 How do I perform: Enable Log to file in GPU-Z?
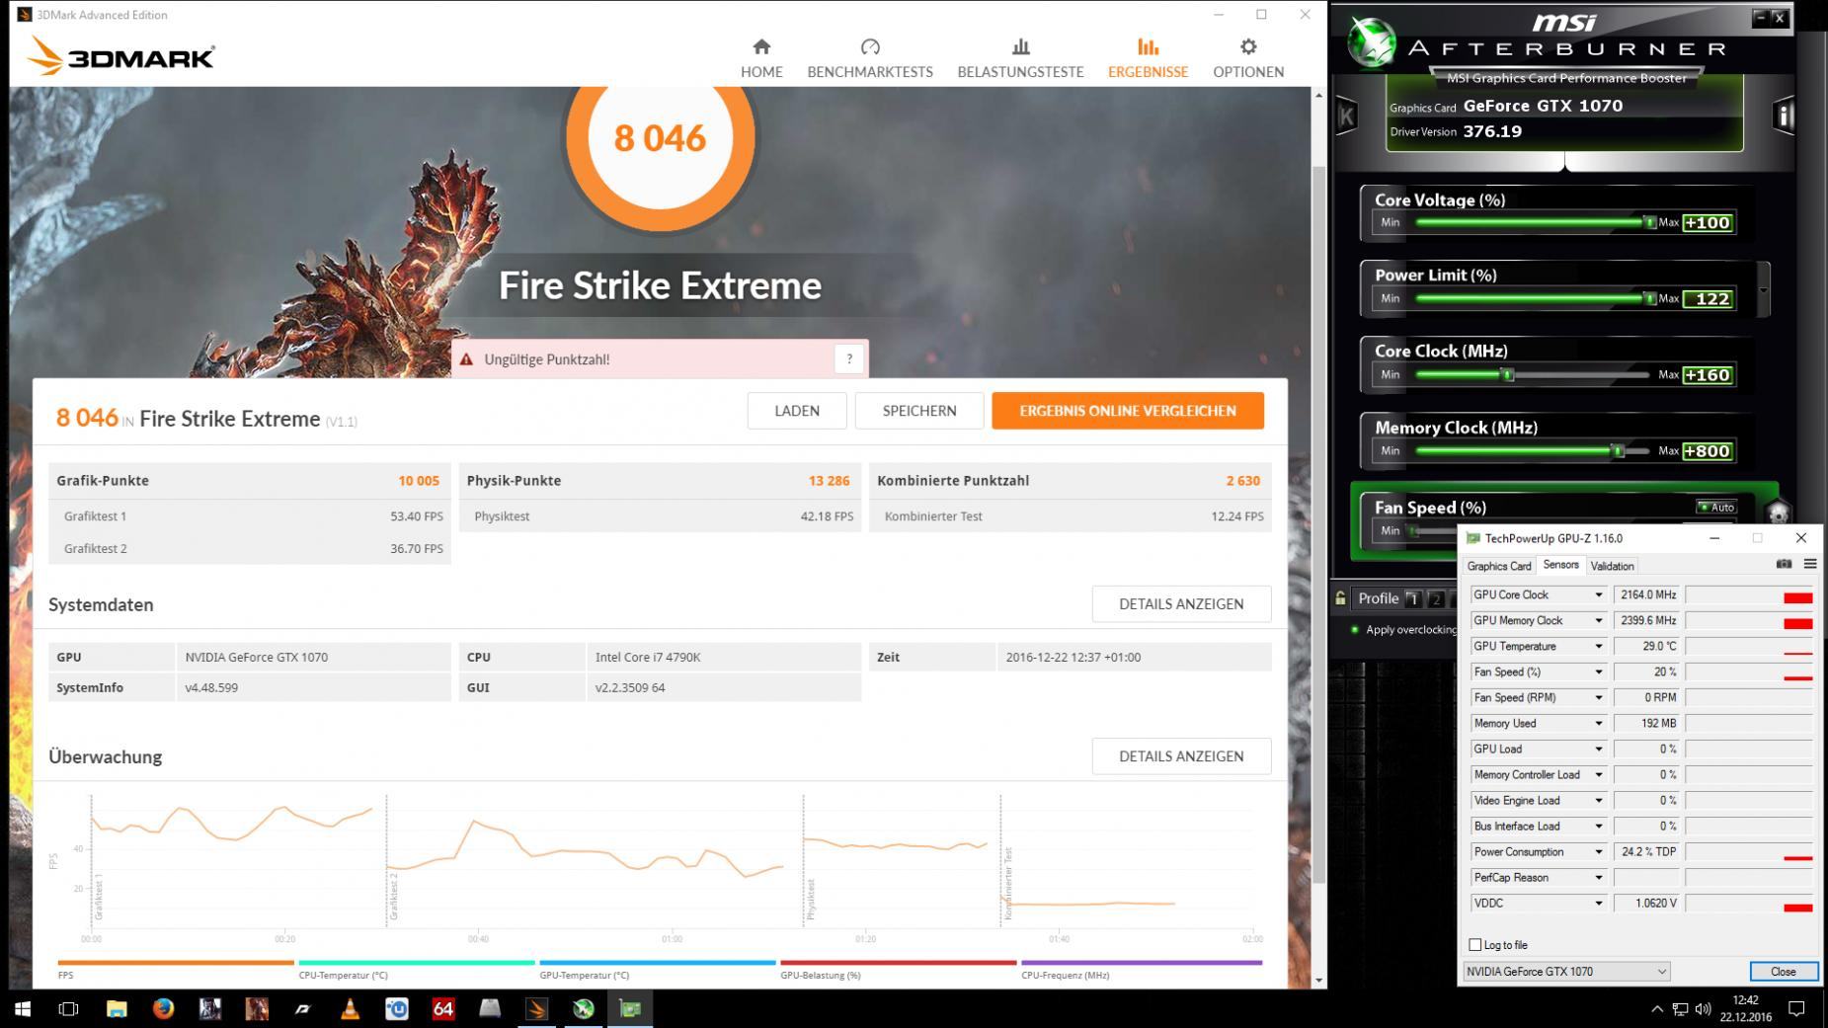[x=1475, y=945]
